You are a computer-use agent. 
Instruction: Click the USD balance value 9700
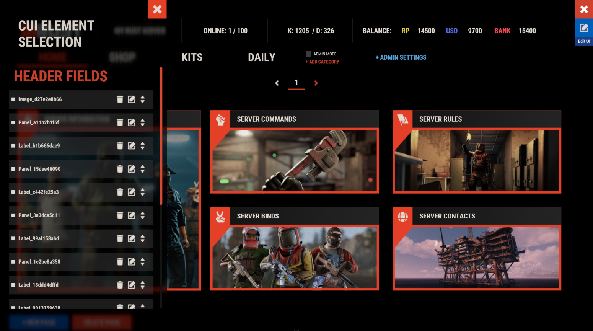click(x=475, y=31)
